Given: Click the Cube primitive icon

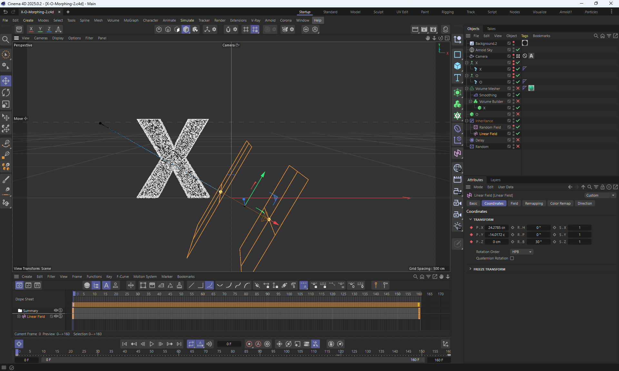Looking at the screenshot, I should [x=457, y=66].
